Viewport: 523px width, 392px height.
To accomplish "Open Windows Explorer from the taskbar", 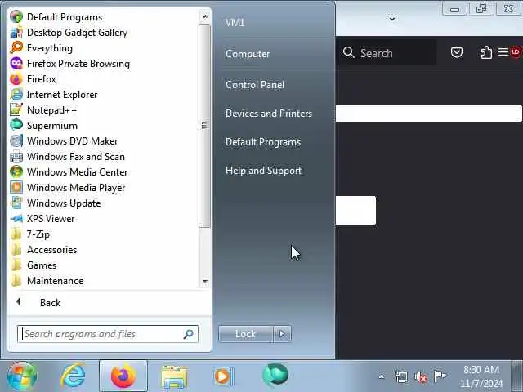I will pyautogui.click(x=174, y=376).
